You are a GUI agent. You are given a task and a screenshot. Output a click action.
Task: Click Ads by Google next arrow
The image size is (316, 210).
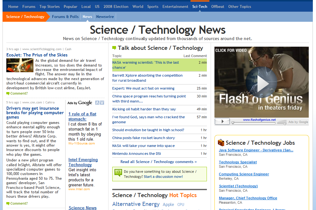(x=102, y=103)
